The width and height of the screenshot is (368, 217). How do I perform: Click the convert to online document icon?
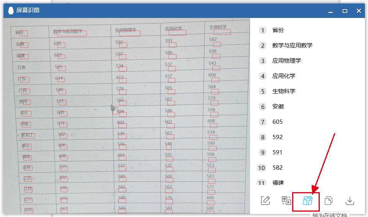pos(307,201)
